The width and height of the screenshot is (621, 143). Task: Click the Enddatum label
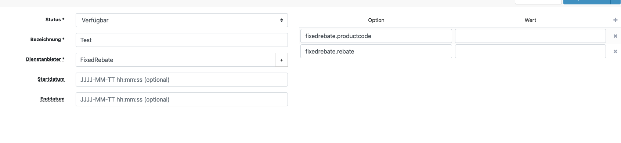pos(53,99)
